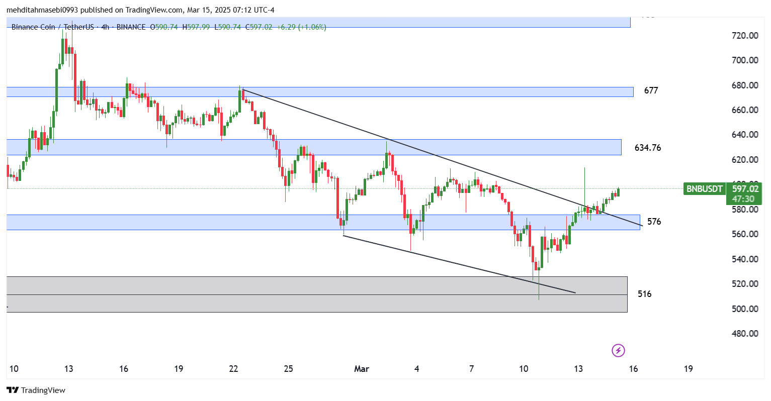
Task: Click the close value C597.02
Action: (259, 27)
